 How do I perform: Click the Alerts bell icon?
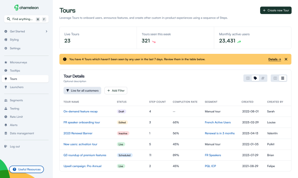[6, 125]
